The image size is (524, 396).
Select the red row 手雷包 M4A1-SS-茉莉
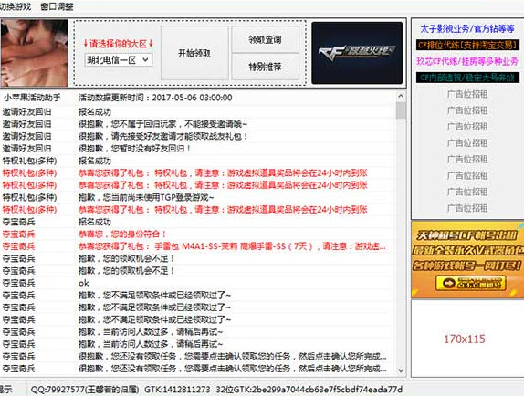point(198,246)
